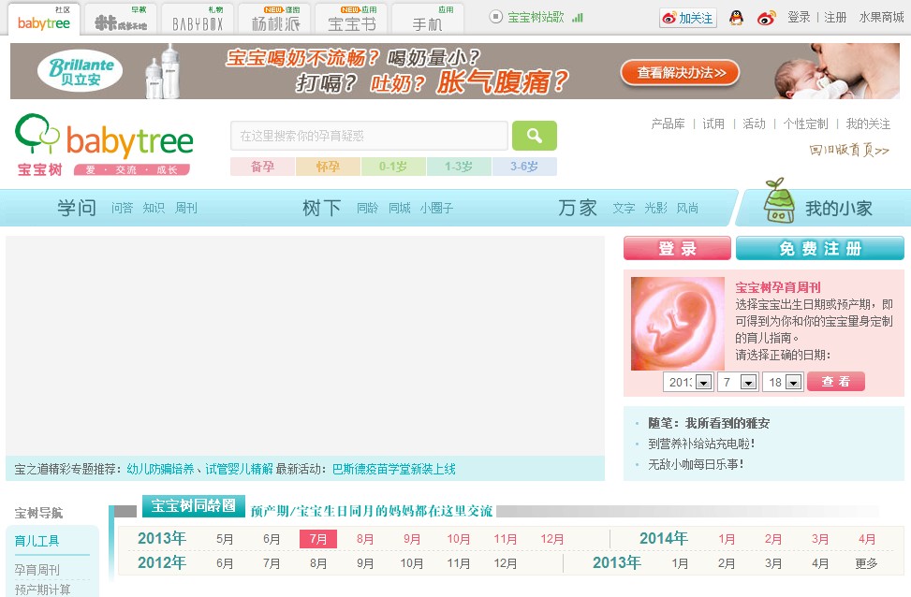Open 育儿工具 sidebar item
Viewport: 911px width, 597px height.
37,541
